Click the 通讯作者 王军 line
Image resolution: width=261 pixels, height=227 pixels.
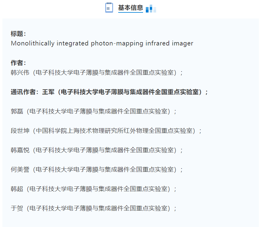coord(109,92)
